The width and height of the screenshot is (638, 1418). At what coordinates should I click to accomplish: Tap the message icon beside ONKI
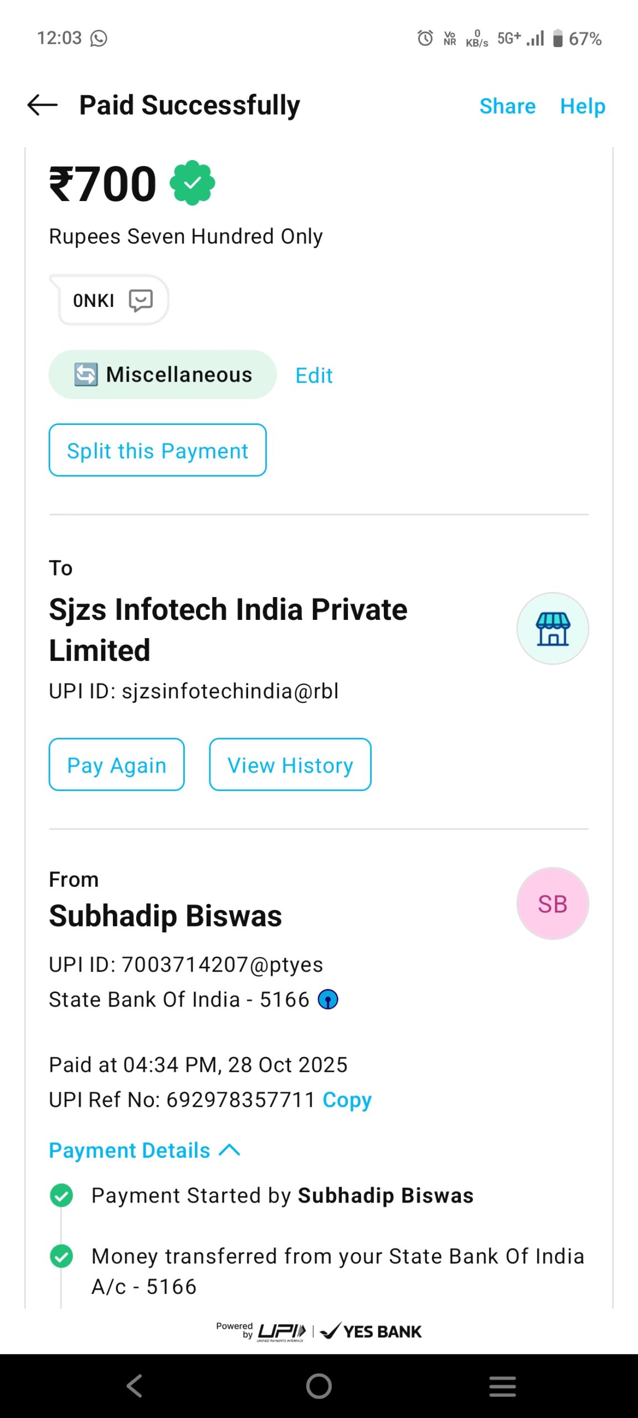(141, 300)
